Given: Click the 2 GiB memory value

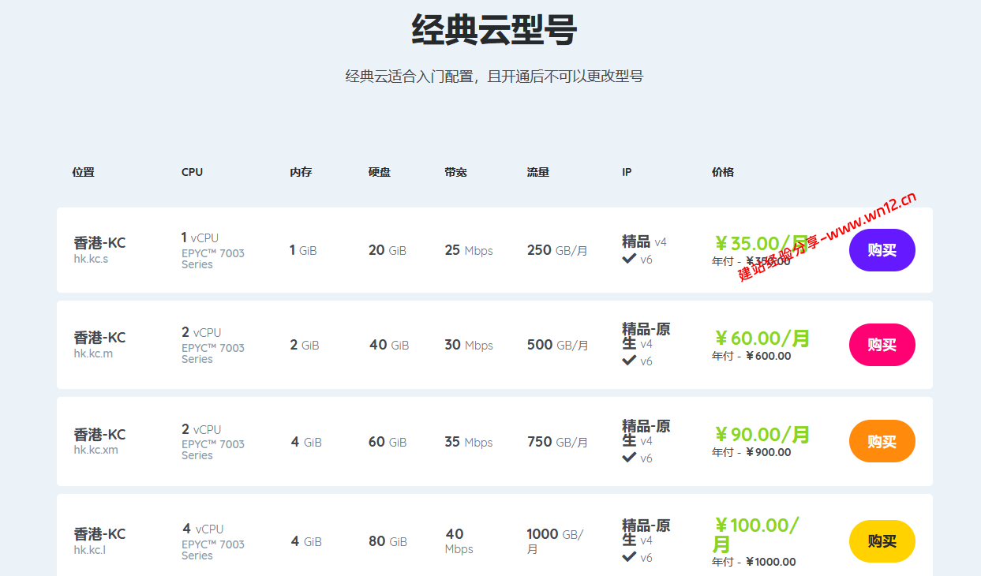Looking at the screenshot, I should tap(305, 345).
